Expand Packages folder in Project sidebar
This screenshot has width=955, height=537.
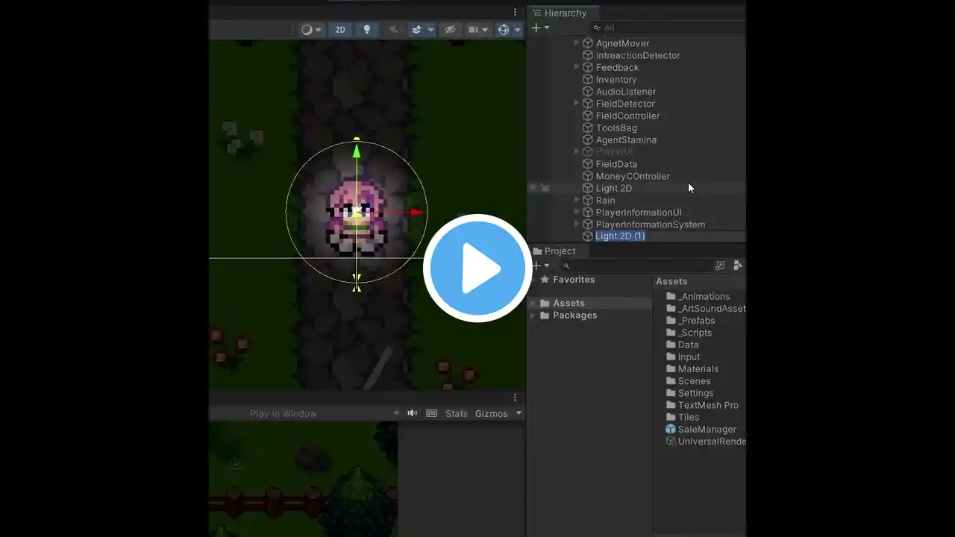click(533, 315)
